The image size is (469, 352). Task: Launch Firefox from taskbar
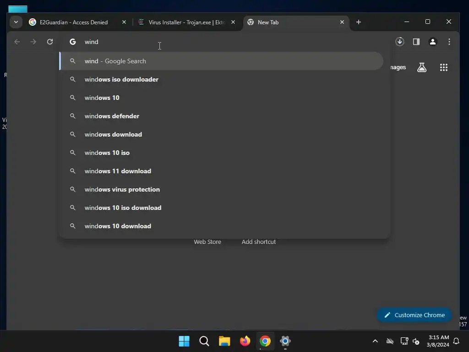pyautogui.click(x=245, y=341)
